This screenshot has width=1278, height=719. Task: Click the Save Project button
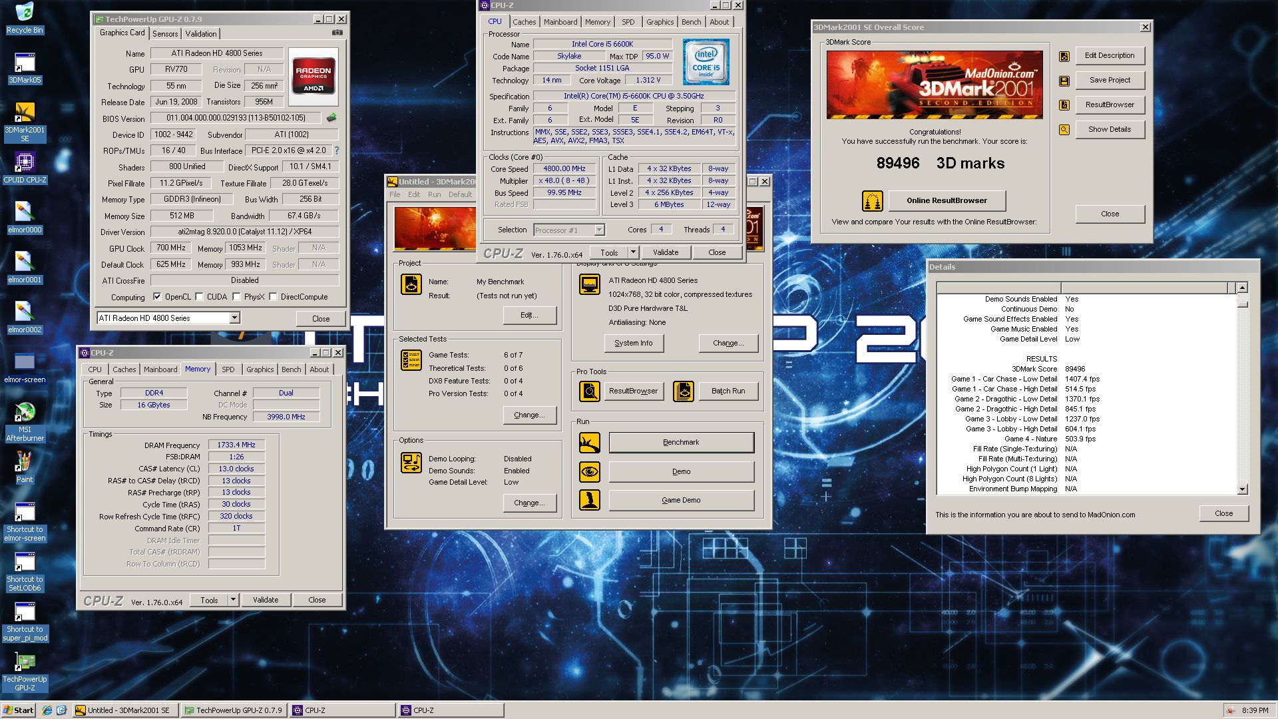pos(1110,81)
